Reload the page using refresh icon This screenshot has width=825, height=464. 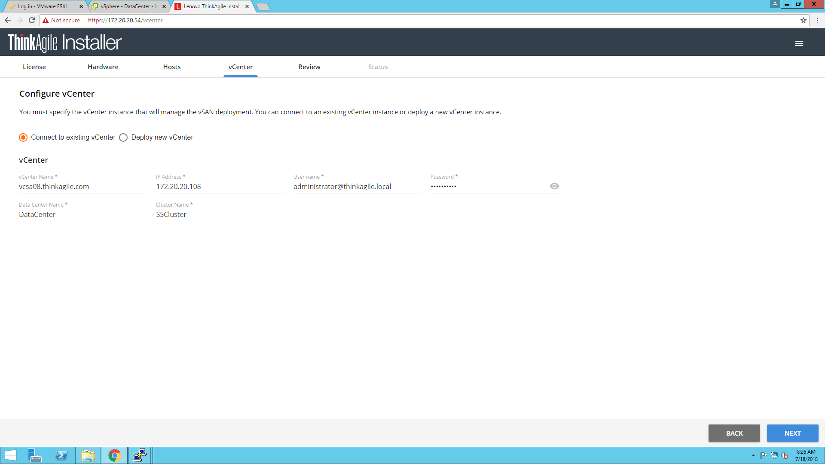point(31,20)
